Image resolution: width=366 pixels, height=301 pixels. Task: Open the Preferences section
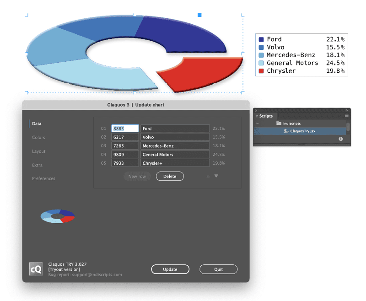pos(43,178)
